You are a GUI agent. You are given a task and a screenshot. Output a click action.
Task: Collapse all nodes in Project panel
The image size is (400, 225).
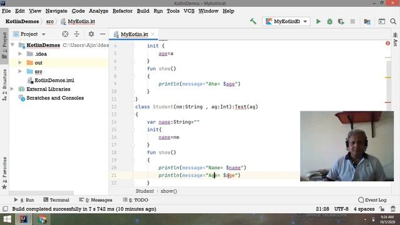(x=77, y=34)
